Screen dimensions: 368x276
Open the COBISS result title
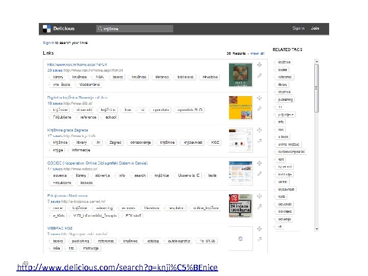coord(98,163)
